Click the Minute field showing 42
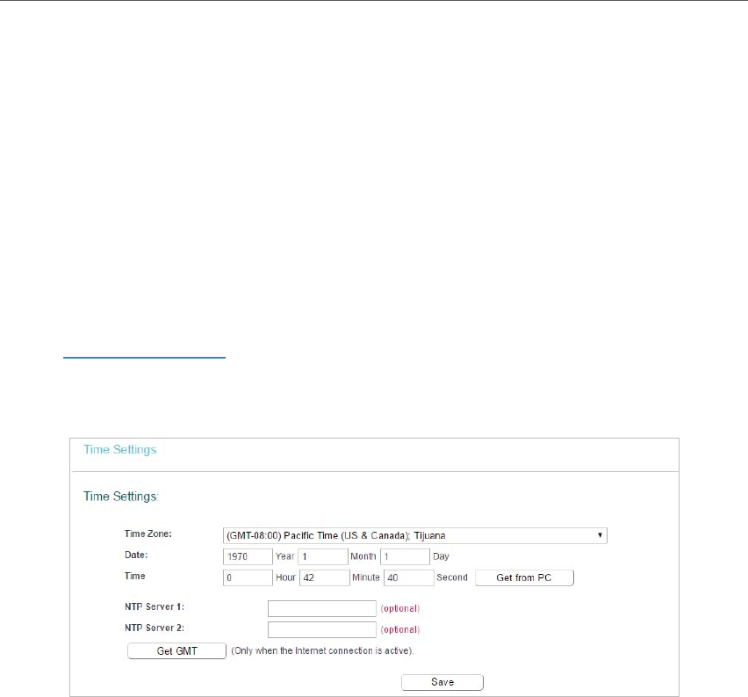Viewport: 748px width, 697px height. click(x=324, y=577)
